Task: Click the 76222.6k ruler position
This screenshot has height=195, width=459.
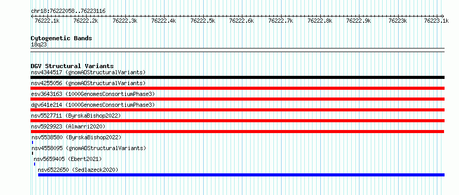Action: [x=241, y=21]
